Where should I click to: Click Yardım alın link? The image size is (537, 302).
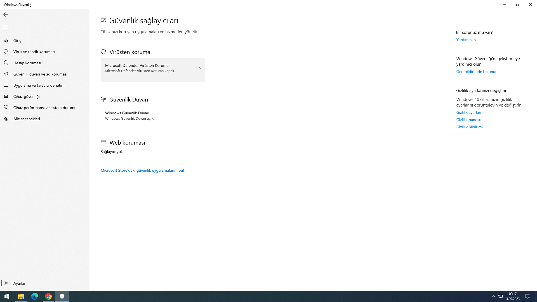pos(466,40)
